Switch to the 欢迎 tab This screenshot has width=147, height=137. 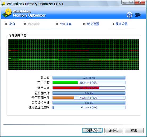[12, 24]
